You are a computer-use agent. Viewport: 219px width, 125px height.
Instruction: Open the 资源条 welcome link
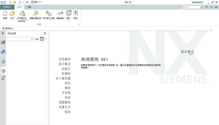pyautogui.click(x=66, y=74)
